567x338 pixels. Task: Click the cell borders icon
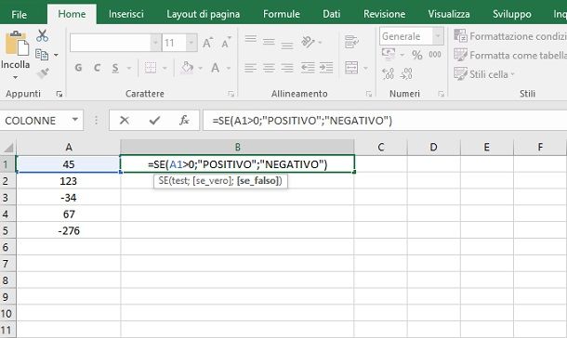click(151, 68)
